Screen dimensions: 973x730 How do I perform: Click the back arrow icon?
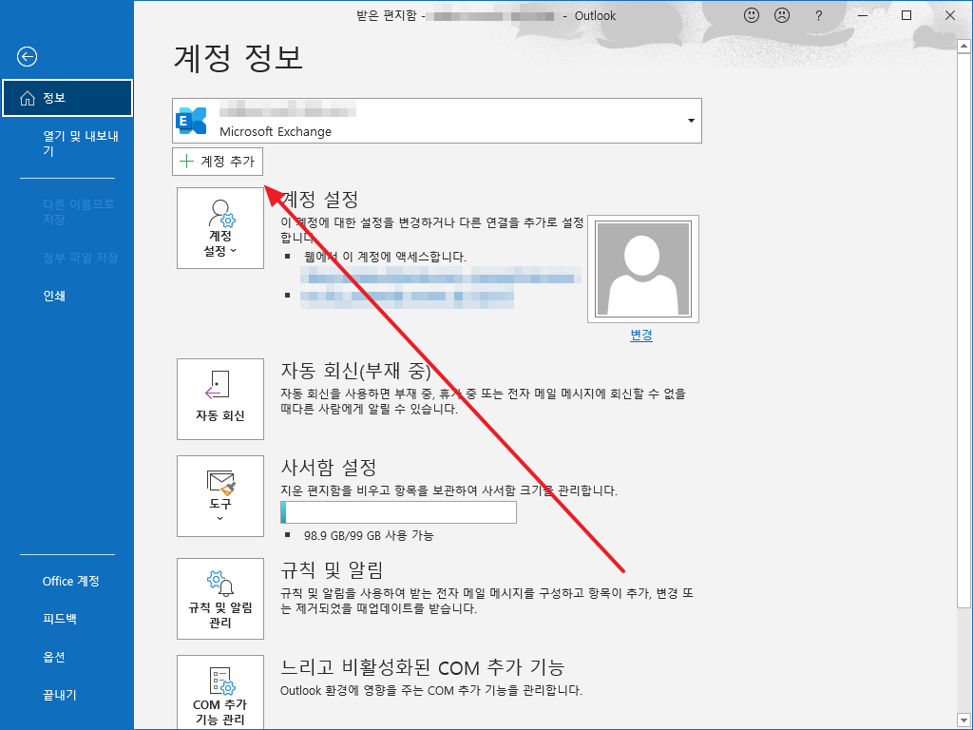coord(27,57)
